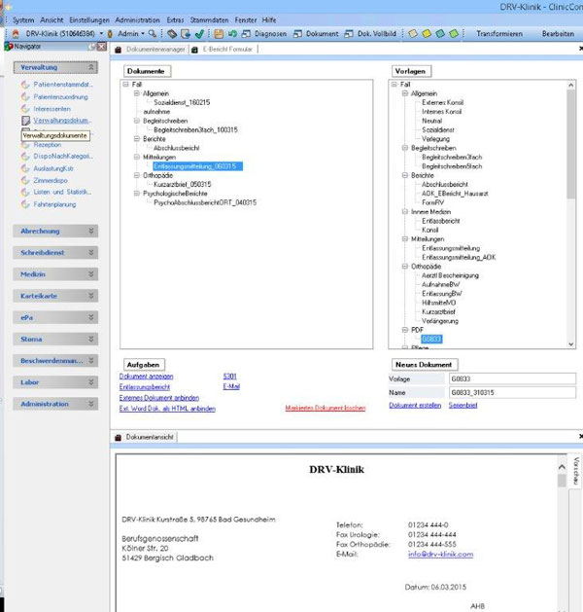This screenshot has width=583, height=612.
Task: Select the FormRV template
Action: point(432,202)
